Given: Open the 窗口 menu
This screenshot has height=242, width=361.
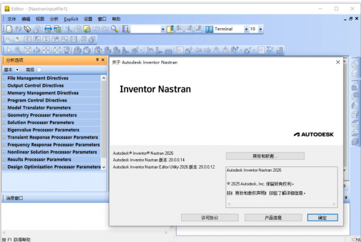Looking at the screenshot, I should tap(102, 19).
